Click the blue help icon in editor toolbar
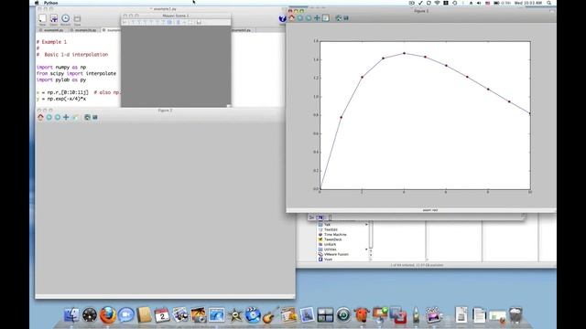586x329 pixels. tap(282, 18)
